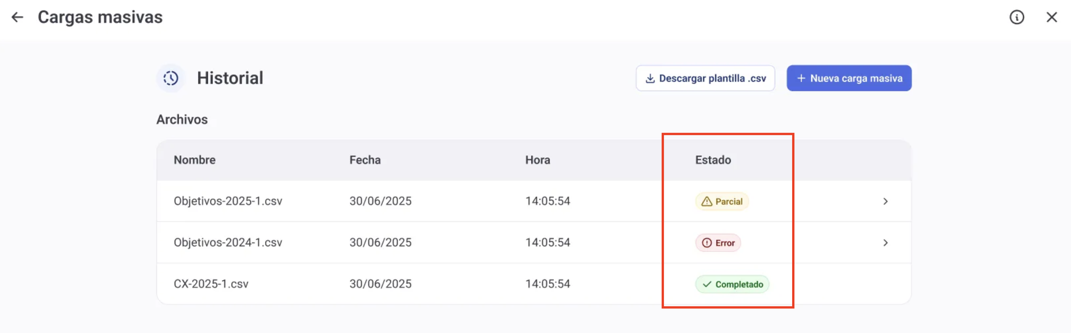Click the download icon in Descargar plantilla
Viewport: 1071px width, 333px height.
tap(650, 79)
